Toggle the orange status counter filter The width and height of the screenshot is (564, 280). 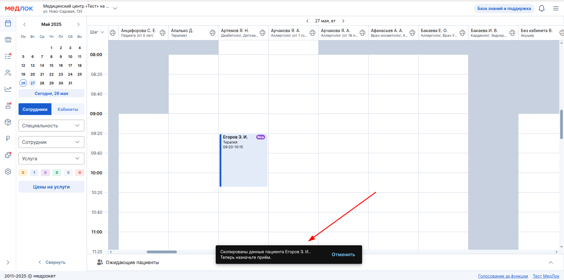pyautogui.click(x=23, y=173)
